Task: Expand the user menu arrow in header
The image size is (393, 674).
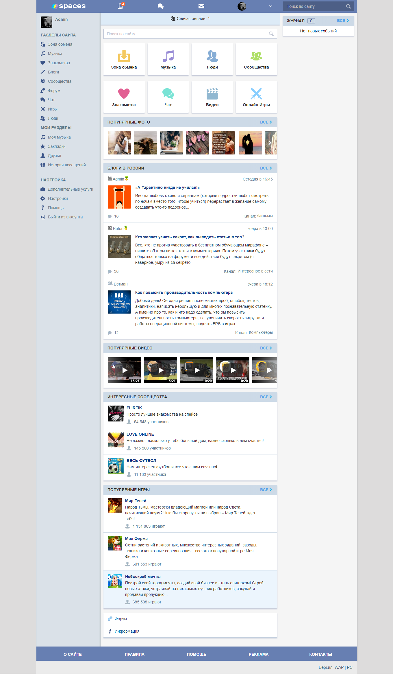Action: coord(271,6)
